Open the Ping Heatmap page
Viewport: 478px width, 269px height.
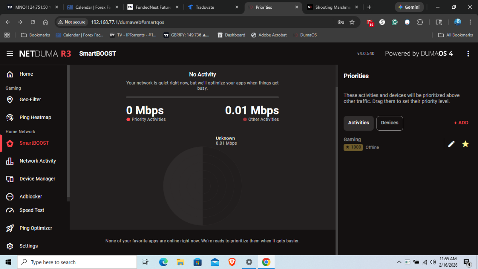pos(35,118)
